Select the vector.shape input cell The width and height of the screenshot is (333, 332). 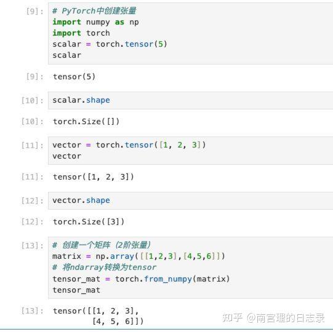(x=190, y=200)
